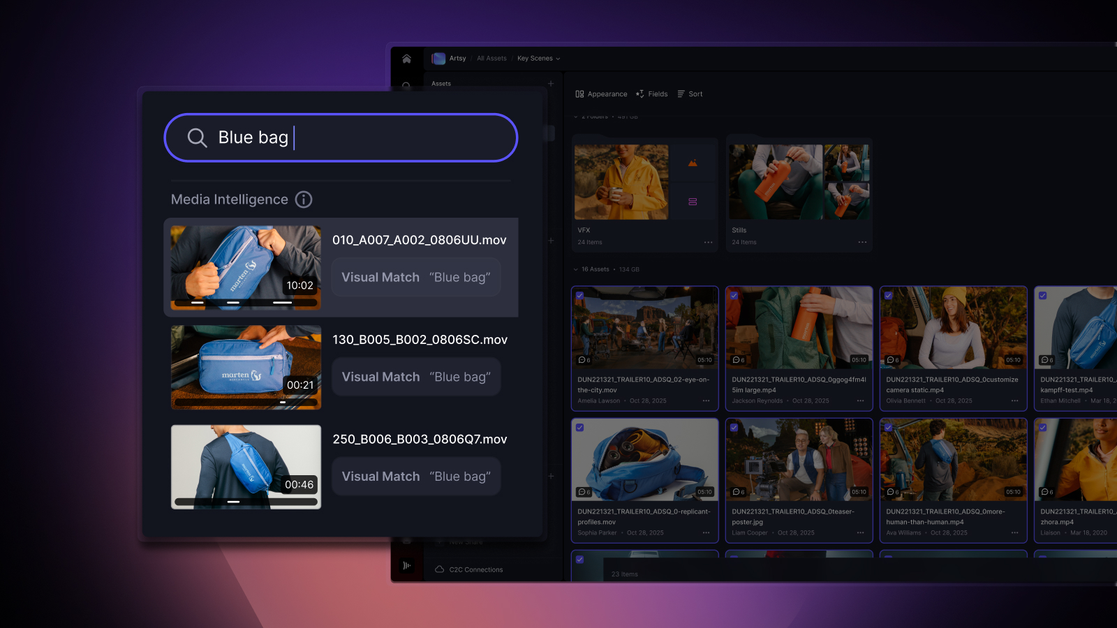
Task: Click the C2C Connections cloud icon
Action: [439, 569]
